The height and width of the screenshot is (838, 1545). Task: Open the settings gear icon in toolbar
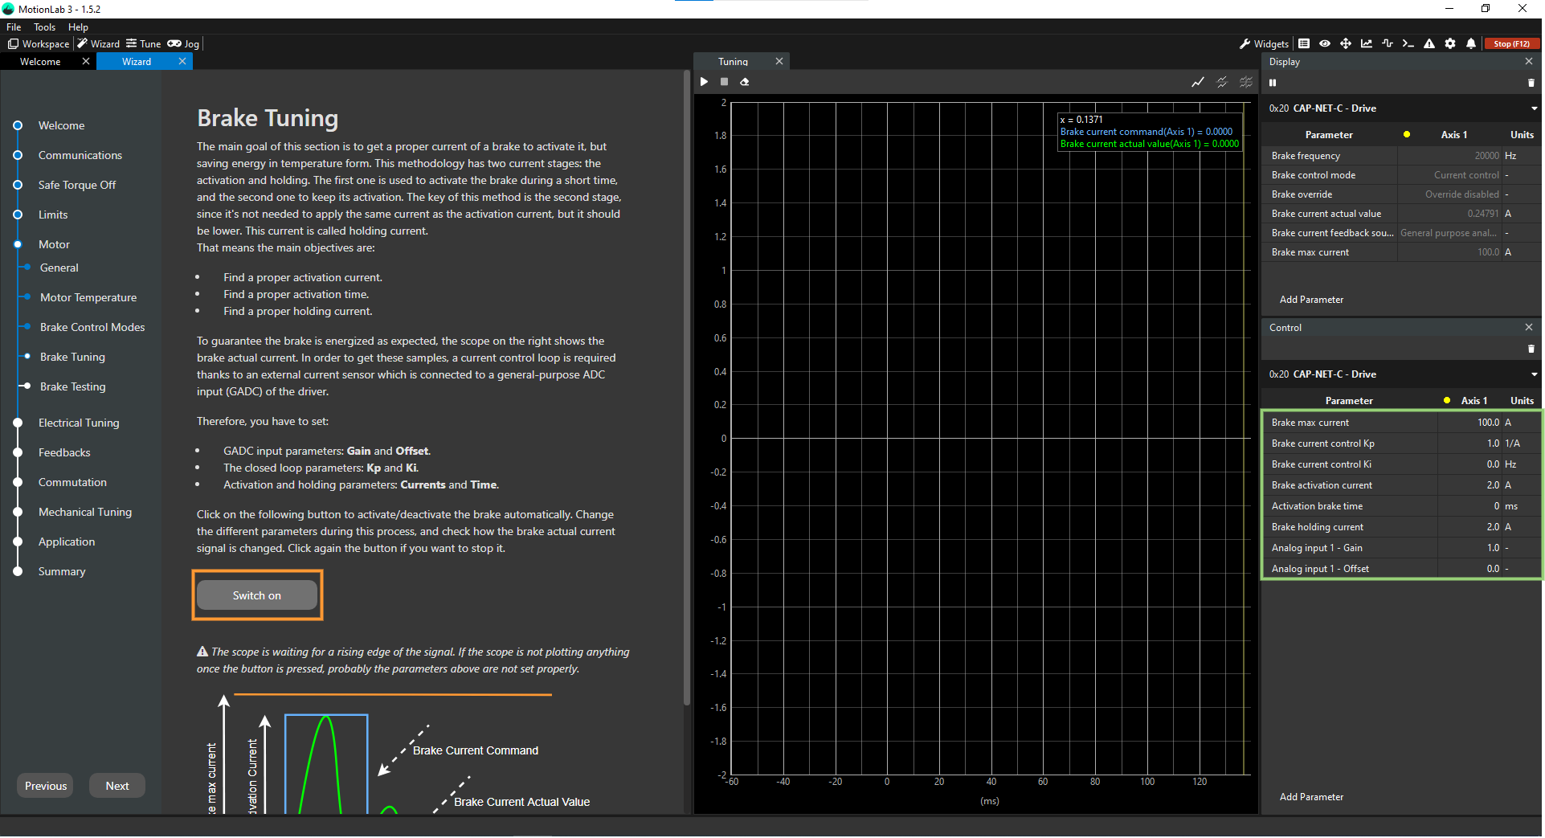tap(1450, 44)
